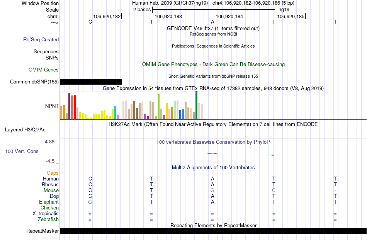Click the tall dark green GTEx bar
Screen dimensions: 367x240
point(196,106)
